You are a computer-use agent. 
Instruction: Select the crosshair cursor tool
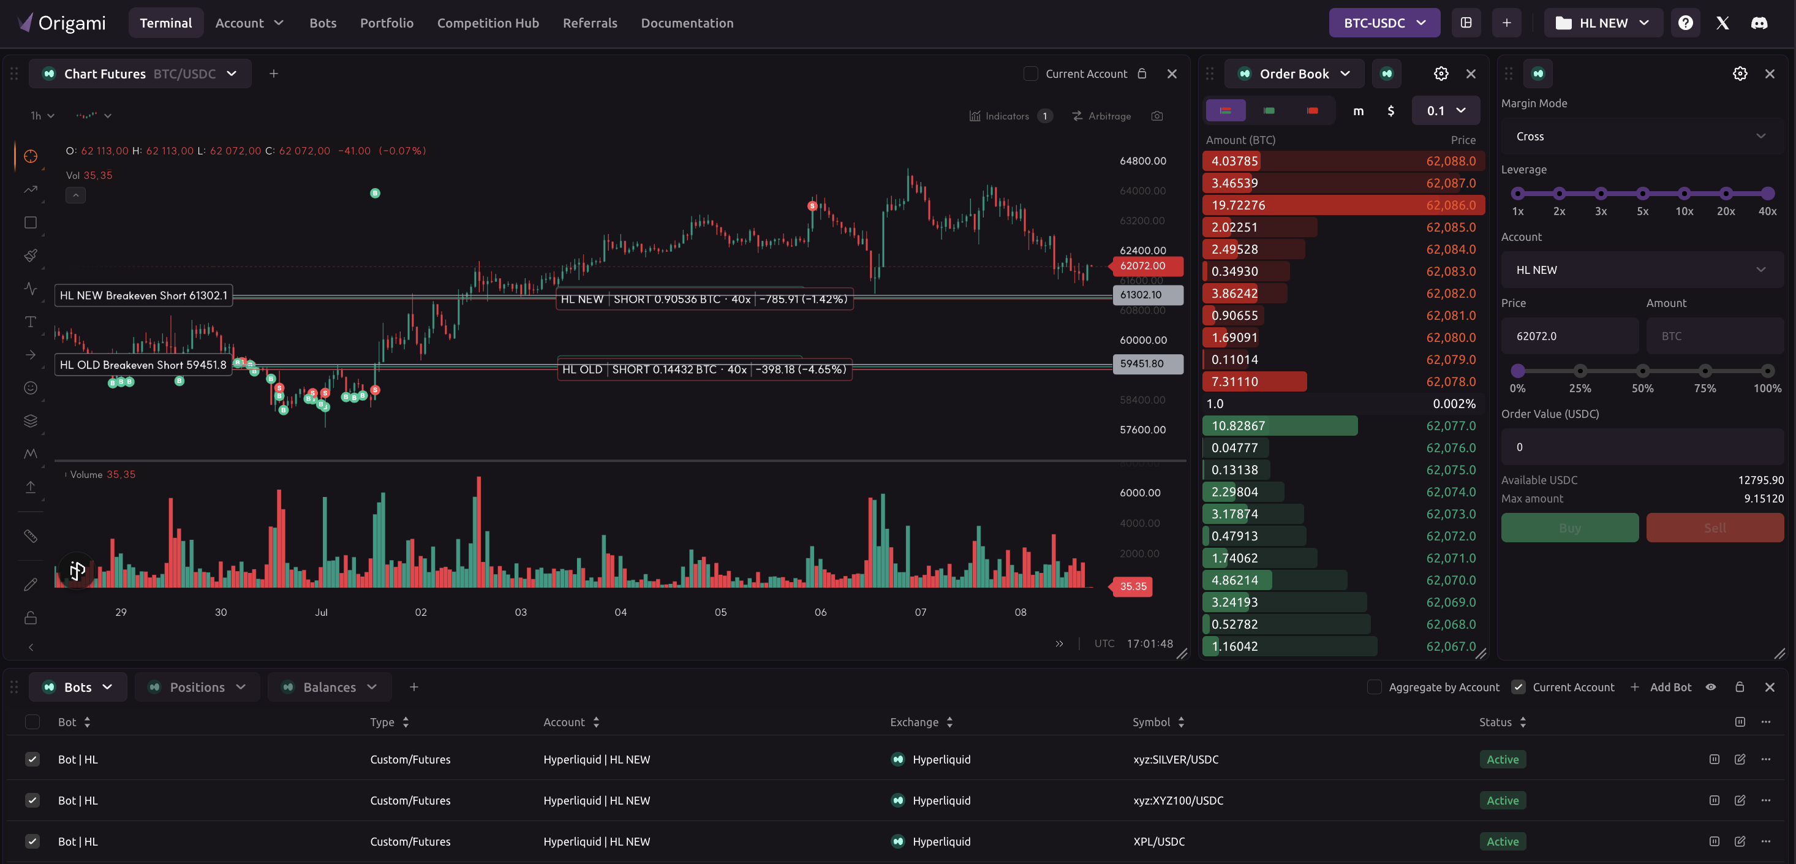[x=31, y=156]
